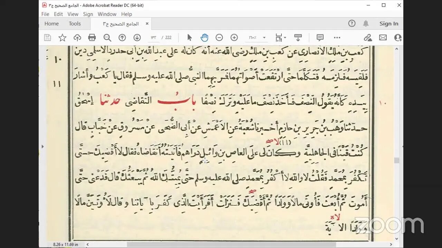Open the Sign menu
This screenshot has width=442, height=248.
88,14
